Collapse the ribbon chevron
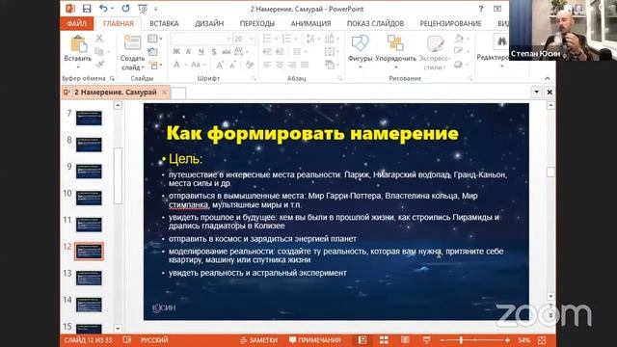The width and height of the screenshot is (617, 347). click(x=548, y=78)
